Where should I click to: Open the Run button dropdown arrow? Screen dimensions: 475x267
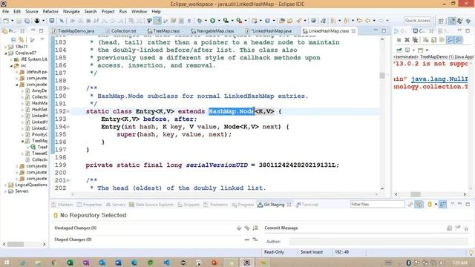[219, 21]
